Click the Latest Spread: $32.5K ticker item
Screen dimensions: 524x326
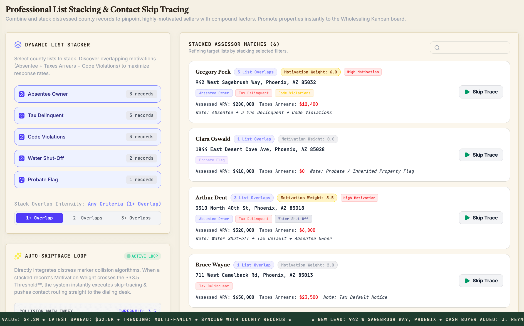(81, 320)
